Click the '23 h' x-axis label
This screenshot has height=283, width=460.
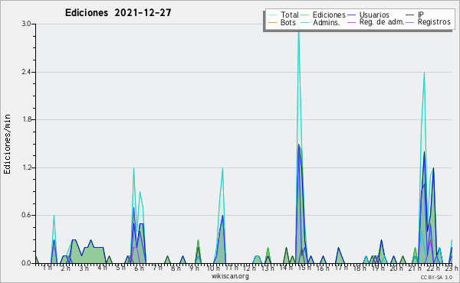coord(452,268)
